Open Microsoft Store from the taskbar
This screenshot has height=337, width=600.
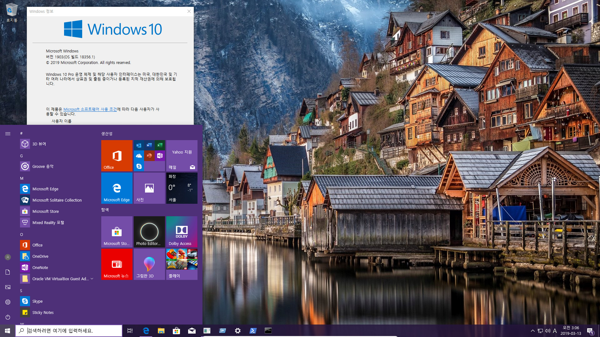click(x=177, y=331)
